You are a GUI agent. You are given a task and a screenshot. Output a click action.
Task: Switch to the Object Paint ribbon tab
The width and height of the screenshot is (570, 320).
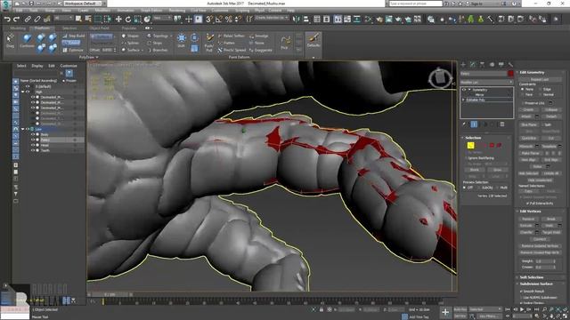point(99,28)
